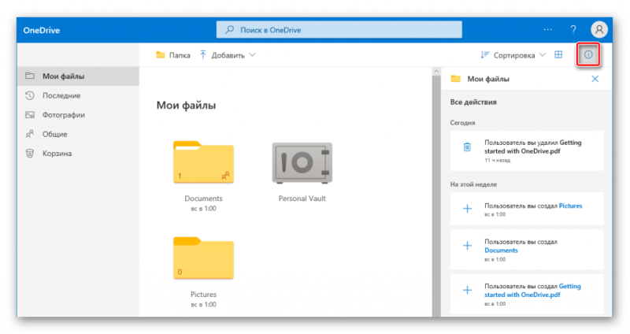Open the account profile avatar
The height and width of the screenshot is (334, 630).
click(599, 30)
